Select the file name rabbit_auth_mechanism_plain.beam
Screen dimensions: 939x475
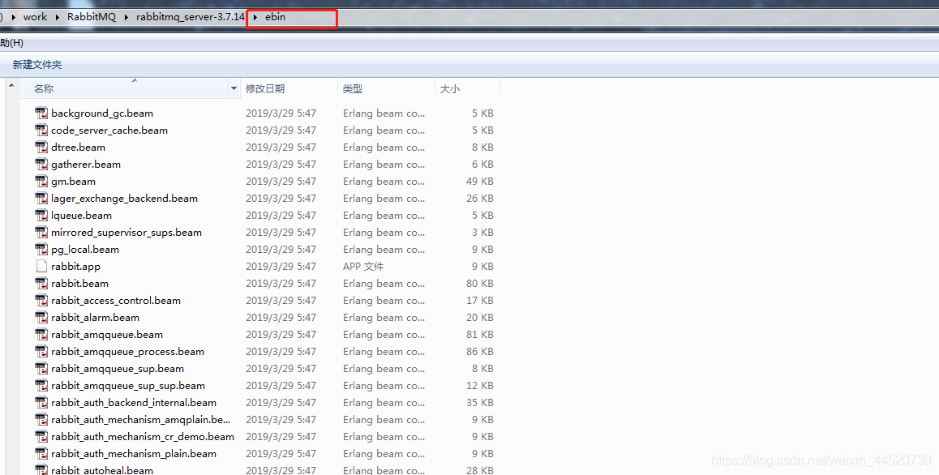pyautogui.click(x=134, y=453)
